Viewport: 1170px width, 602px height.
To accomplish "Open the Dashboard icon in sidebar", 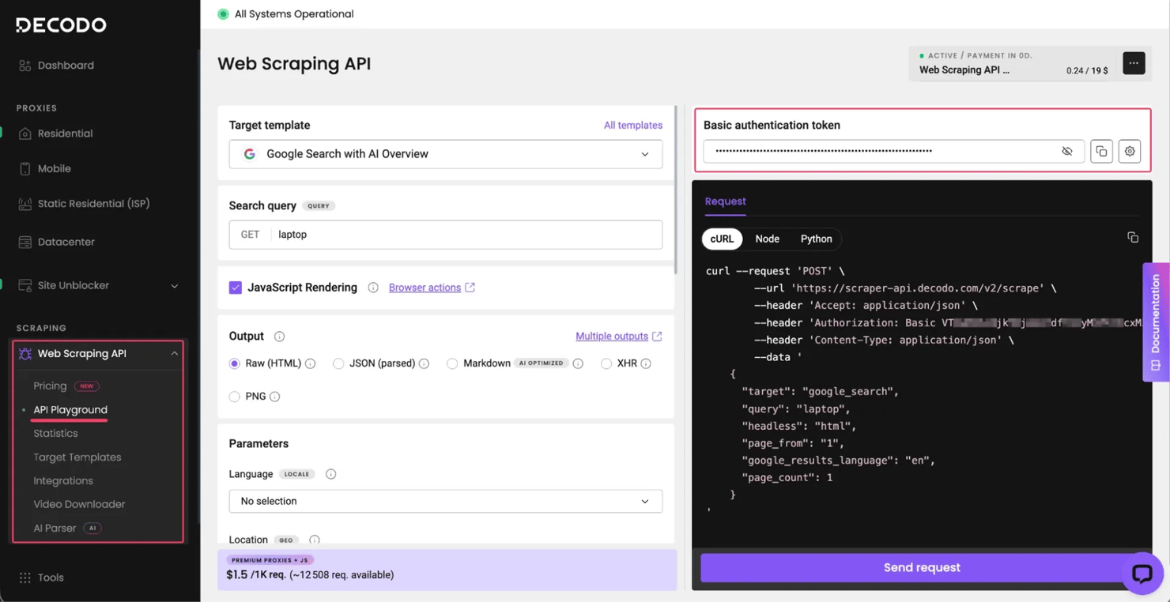I will pyautogui.click(x=25, y=66).
